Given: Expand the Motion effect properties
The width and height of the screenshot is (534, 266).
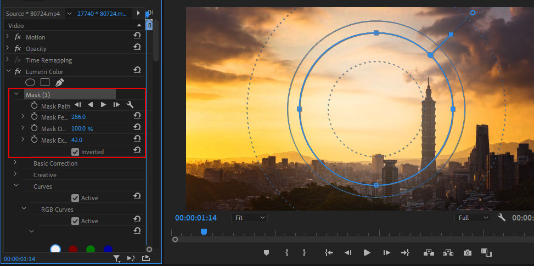Looking at the screenshot, I should pos(8,36).
